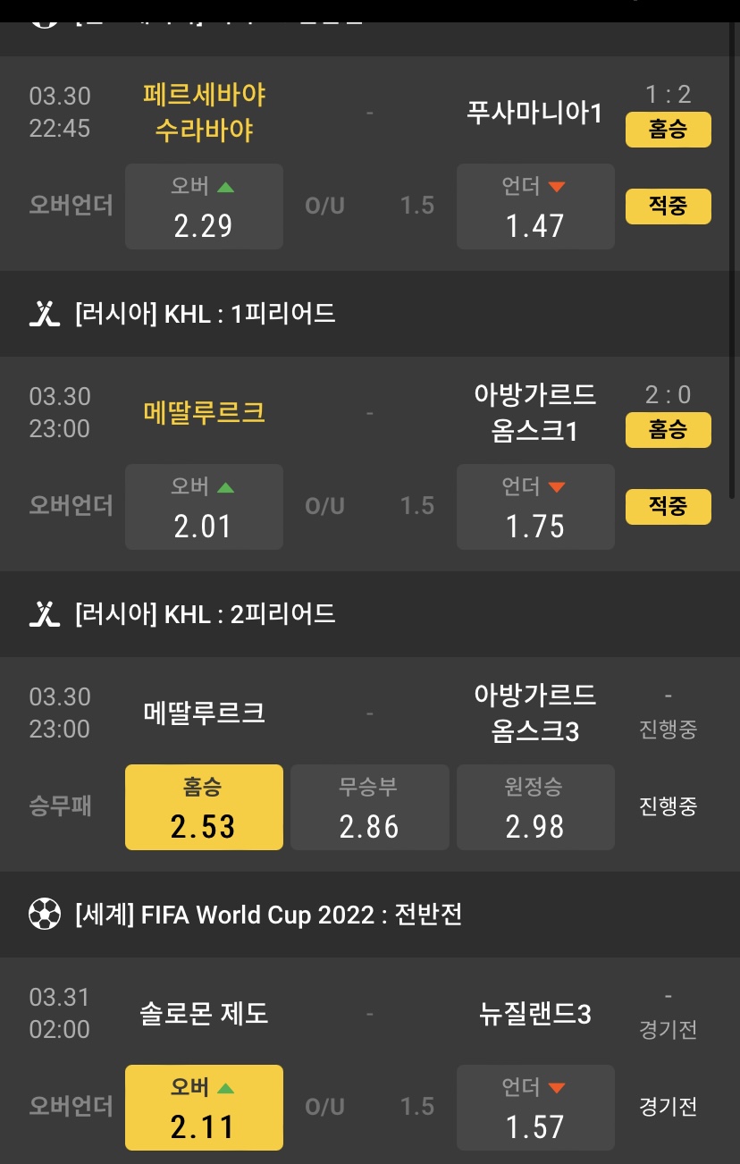Deselect the highlighted 오버 2.11 bet
This screenshot has height=1164, width=740.
pos(204,1108)
